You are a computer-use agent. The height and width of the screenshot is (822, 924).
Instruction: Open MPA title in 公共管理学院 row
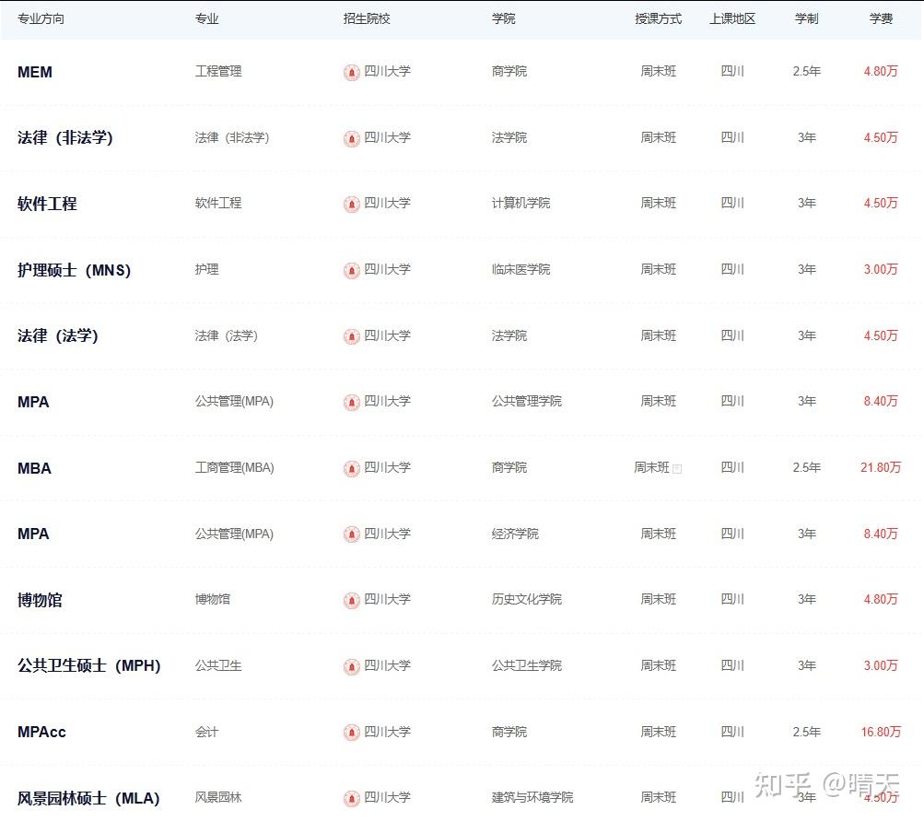tap(33, 402)
